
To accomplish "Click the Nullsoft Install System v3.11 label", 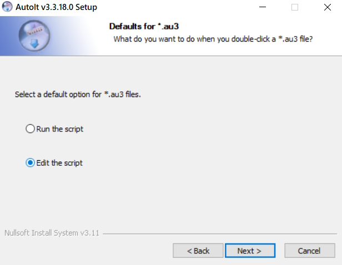I will [x=52, y=233].
